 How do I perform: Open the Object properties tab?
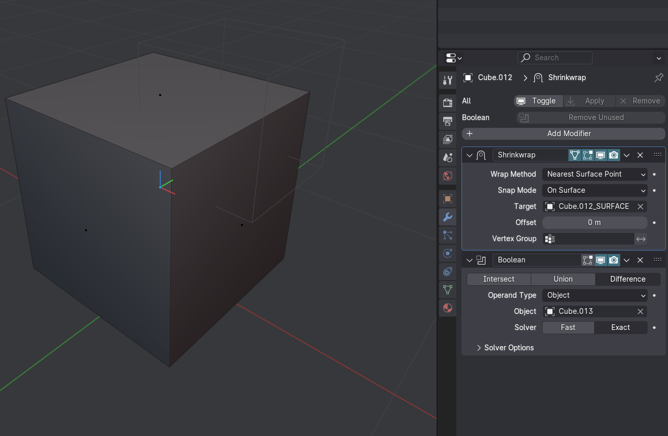[x=447, y=199]
